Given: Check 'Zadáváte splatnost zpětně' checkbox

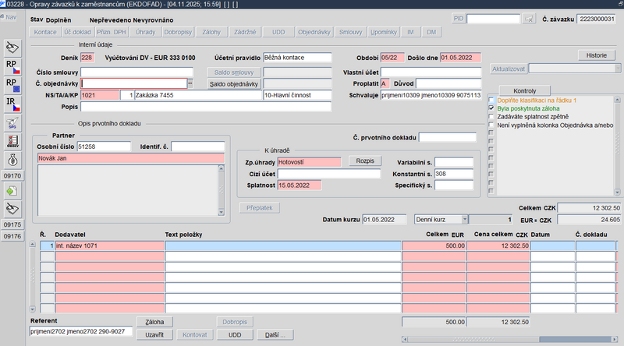Looking at the screenshot, I should 491,116.
